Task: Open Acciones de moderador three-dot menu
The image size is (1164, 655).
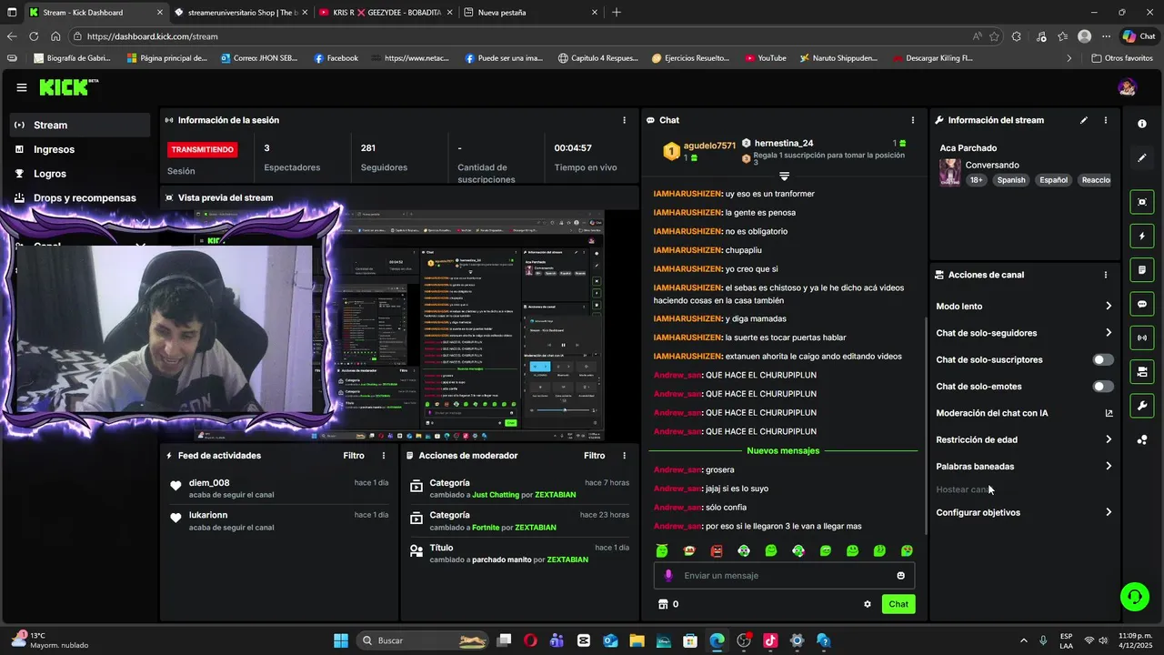Action: [624, 456]
